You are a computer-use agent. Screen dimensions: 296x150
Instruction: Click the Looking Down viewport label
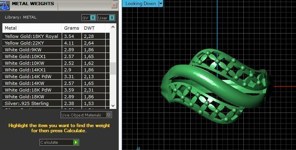(x=140, y=4)
